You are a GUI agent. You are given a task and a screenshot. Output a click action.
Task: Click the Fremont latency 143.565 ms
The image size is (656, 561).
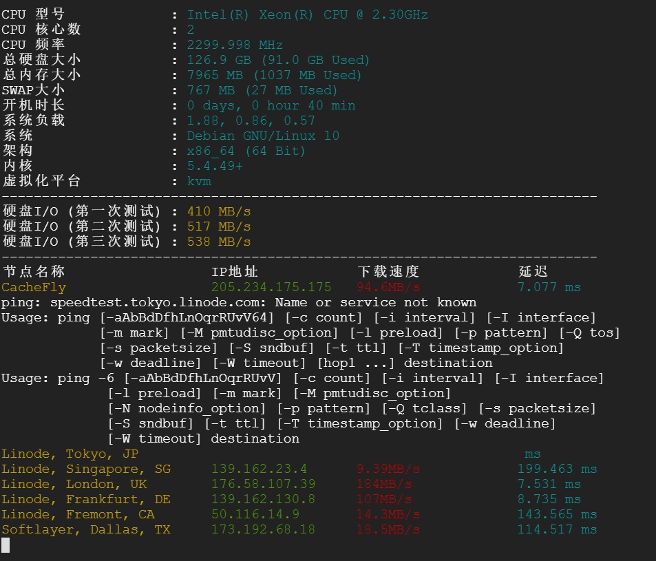(x=557, y=514)
